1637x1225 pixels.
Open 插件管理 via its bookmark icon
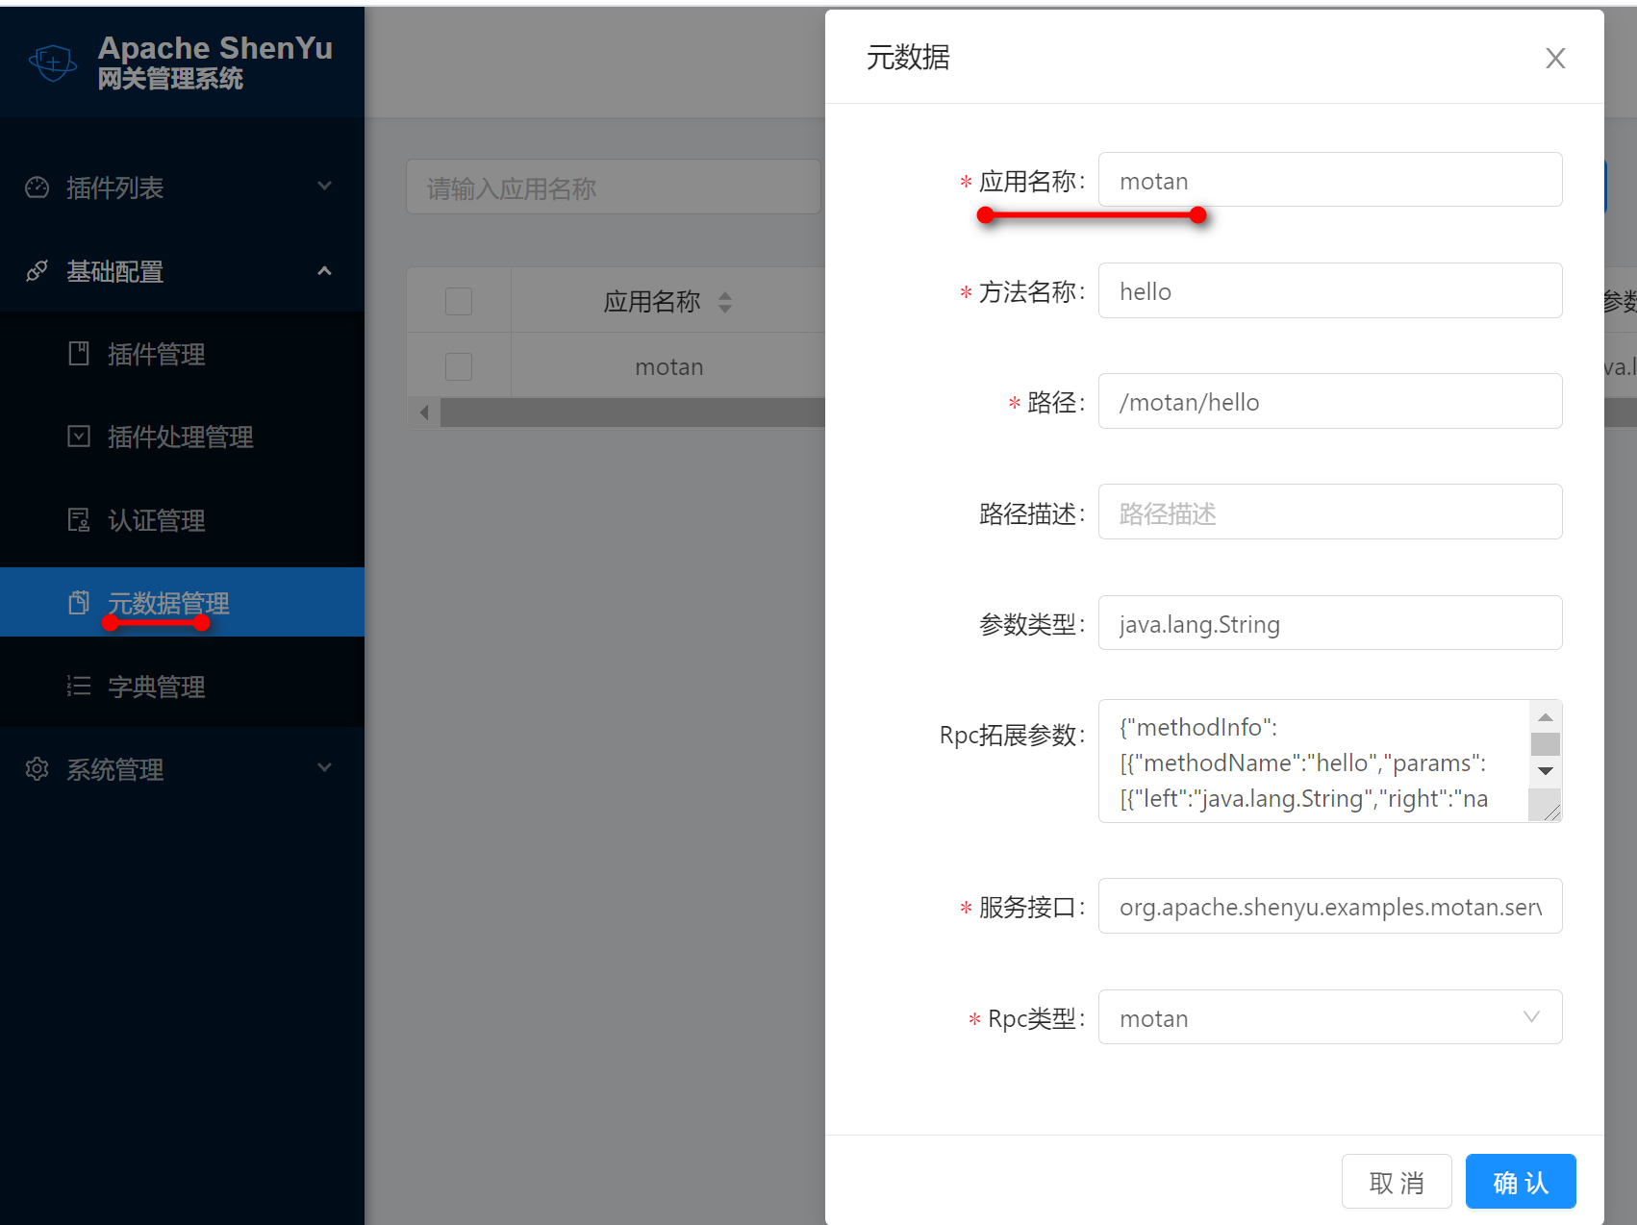tap(79, 354)
